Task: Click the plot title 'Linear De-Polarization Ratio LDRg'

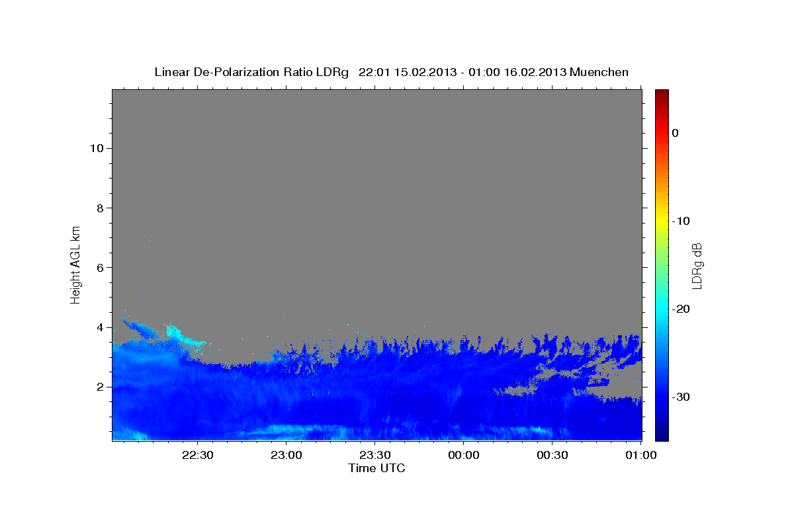Action: pos(251,72)
